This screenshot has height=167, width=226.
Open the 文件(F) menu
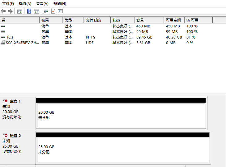click(x=8, y=4)
